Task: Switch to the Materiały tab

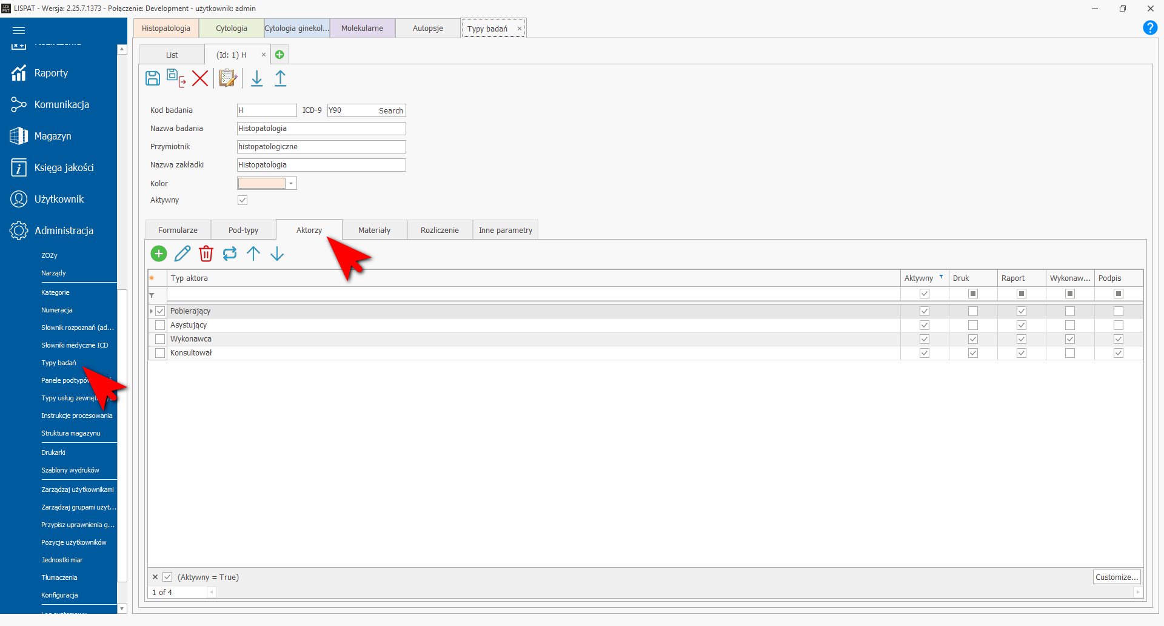Action: tap(374, 231)
